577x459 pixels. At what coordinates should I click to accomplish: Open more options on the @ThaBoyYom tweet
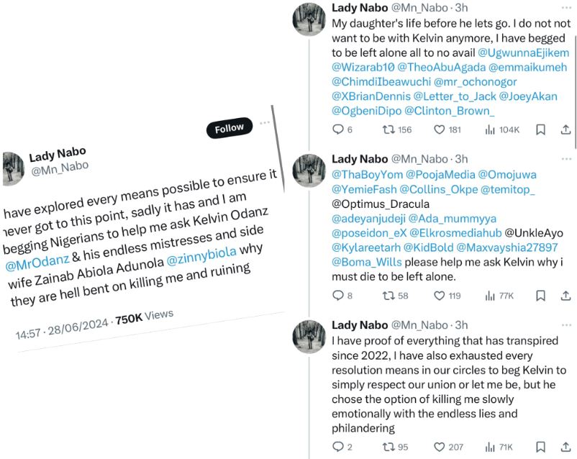coord(565,160)
